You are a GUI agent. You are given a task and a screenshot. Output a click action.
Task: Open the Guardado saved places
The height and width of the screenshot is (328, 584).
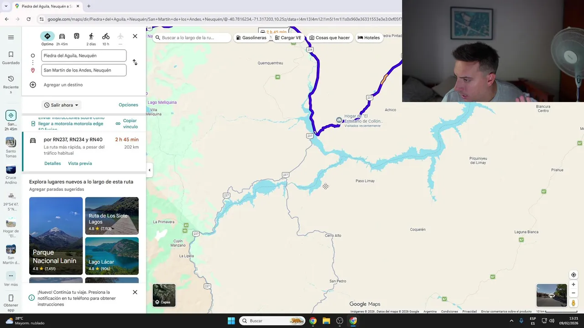tap(11, 58)
